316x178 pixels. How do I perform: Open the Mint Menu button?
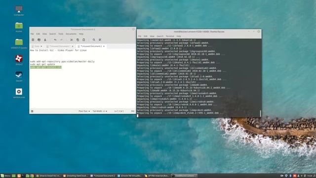(5, 176)
